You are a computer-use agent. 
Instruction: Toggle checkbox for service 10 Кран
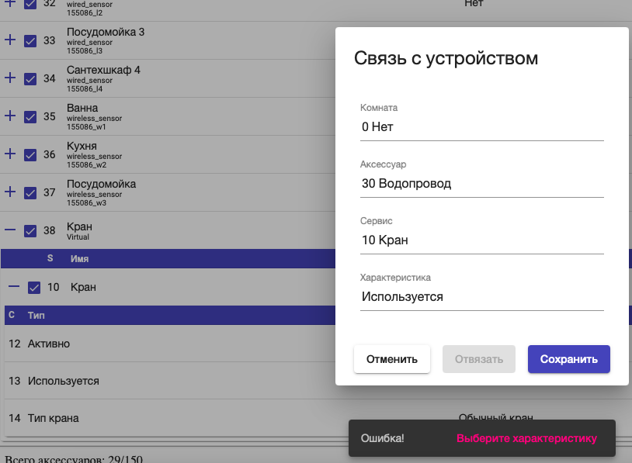point(34,288)
